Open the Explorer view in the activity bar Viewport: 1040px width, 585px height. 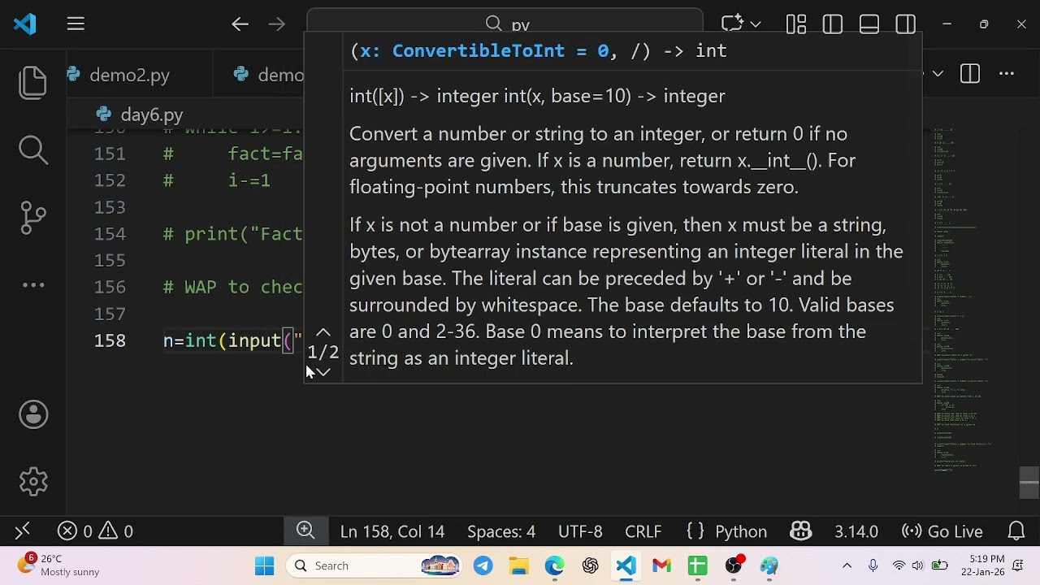pos(33,82)
